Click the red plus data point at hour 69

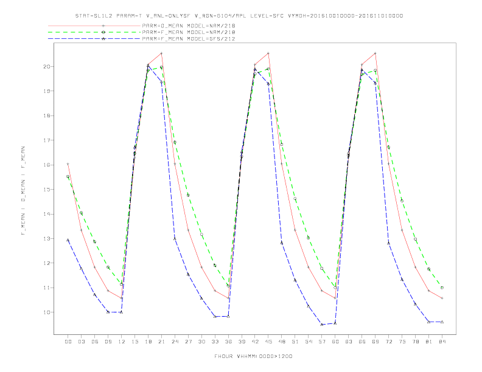(375, 53)
